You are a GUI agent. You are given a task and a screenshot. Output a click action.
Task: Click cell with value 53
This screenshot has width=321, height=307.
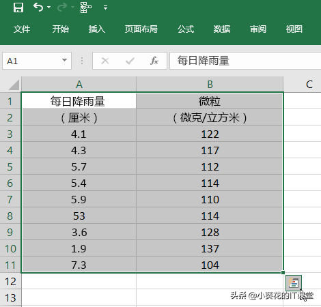click(79, 216)
